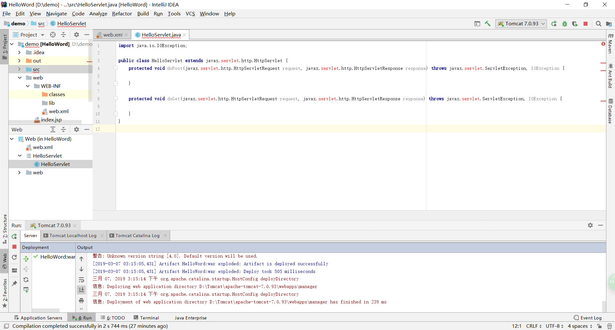Open the Refactor menu
The image size is (615, 330).
[122, 13]
